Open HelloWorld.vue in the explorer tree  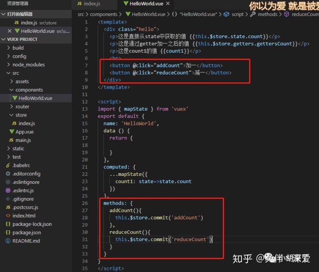tap(36, 98)
